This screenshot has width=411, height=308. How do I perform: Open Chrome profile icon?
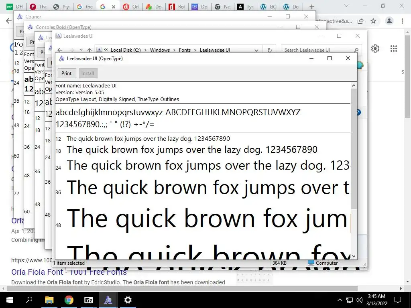pyautogui.click(x=389, y=21)
